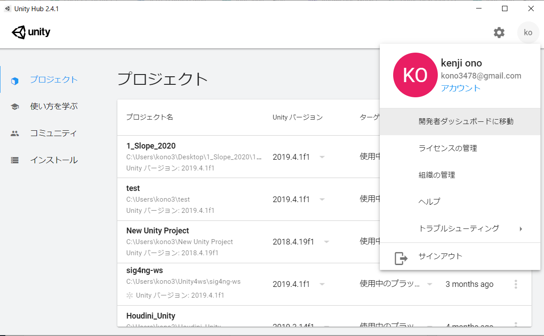This screenshot has width=544, height=336.
Task: Minimize the Unity Hub window
Action: pos(478,8)
